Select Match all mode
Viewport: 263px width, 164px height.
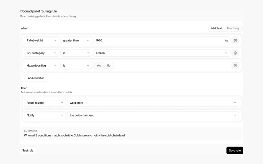(x=217, y=28)
